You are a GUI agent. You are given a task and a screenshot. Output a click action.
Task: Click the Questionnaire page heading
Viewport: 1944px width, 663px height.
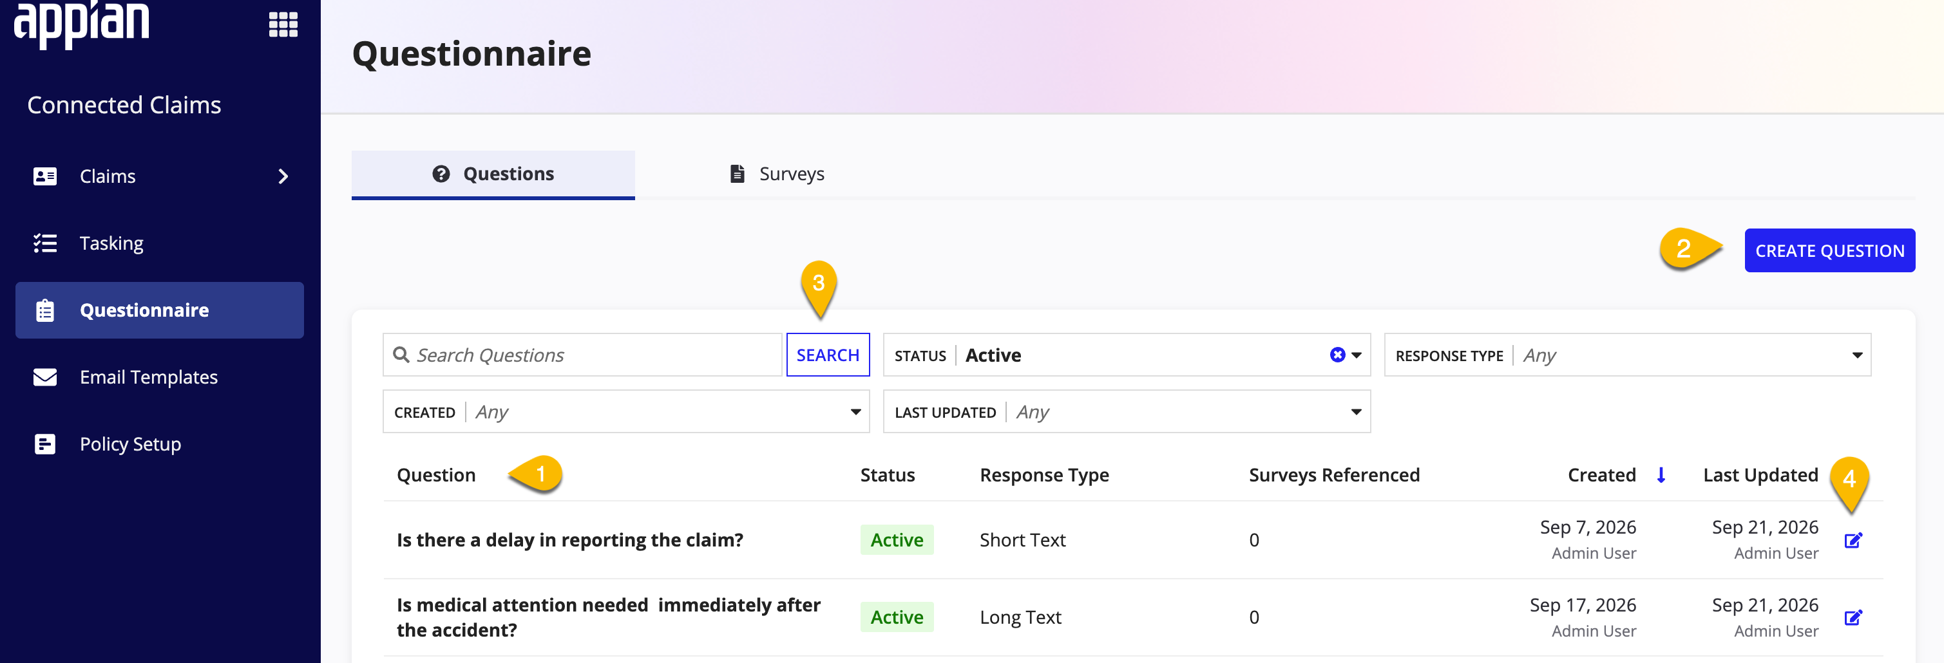472,53
